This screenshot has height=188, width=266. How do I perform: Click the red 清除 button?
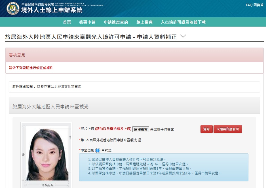tap(206, 129)
